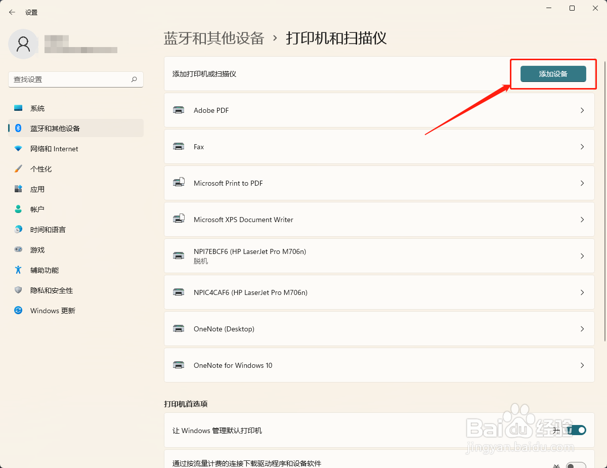
Task: Open Windows 更新 settings category
Action: pos(76,311)
